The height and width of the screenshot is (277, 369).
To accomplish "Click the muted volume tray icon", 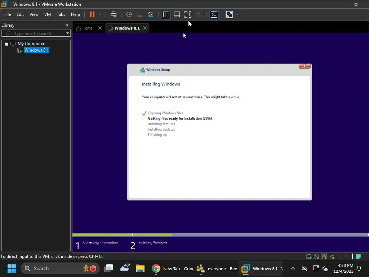I will point(325,268).
